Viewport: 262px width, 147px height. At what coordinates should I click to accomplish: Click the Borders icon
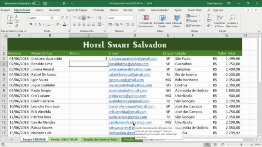[48, 24]
